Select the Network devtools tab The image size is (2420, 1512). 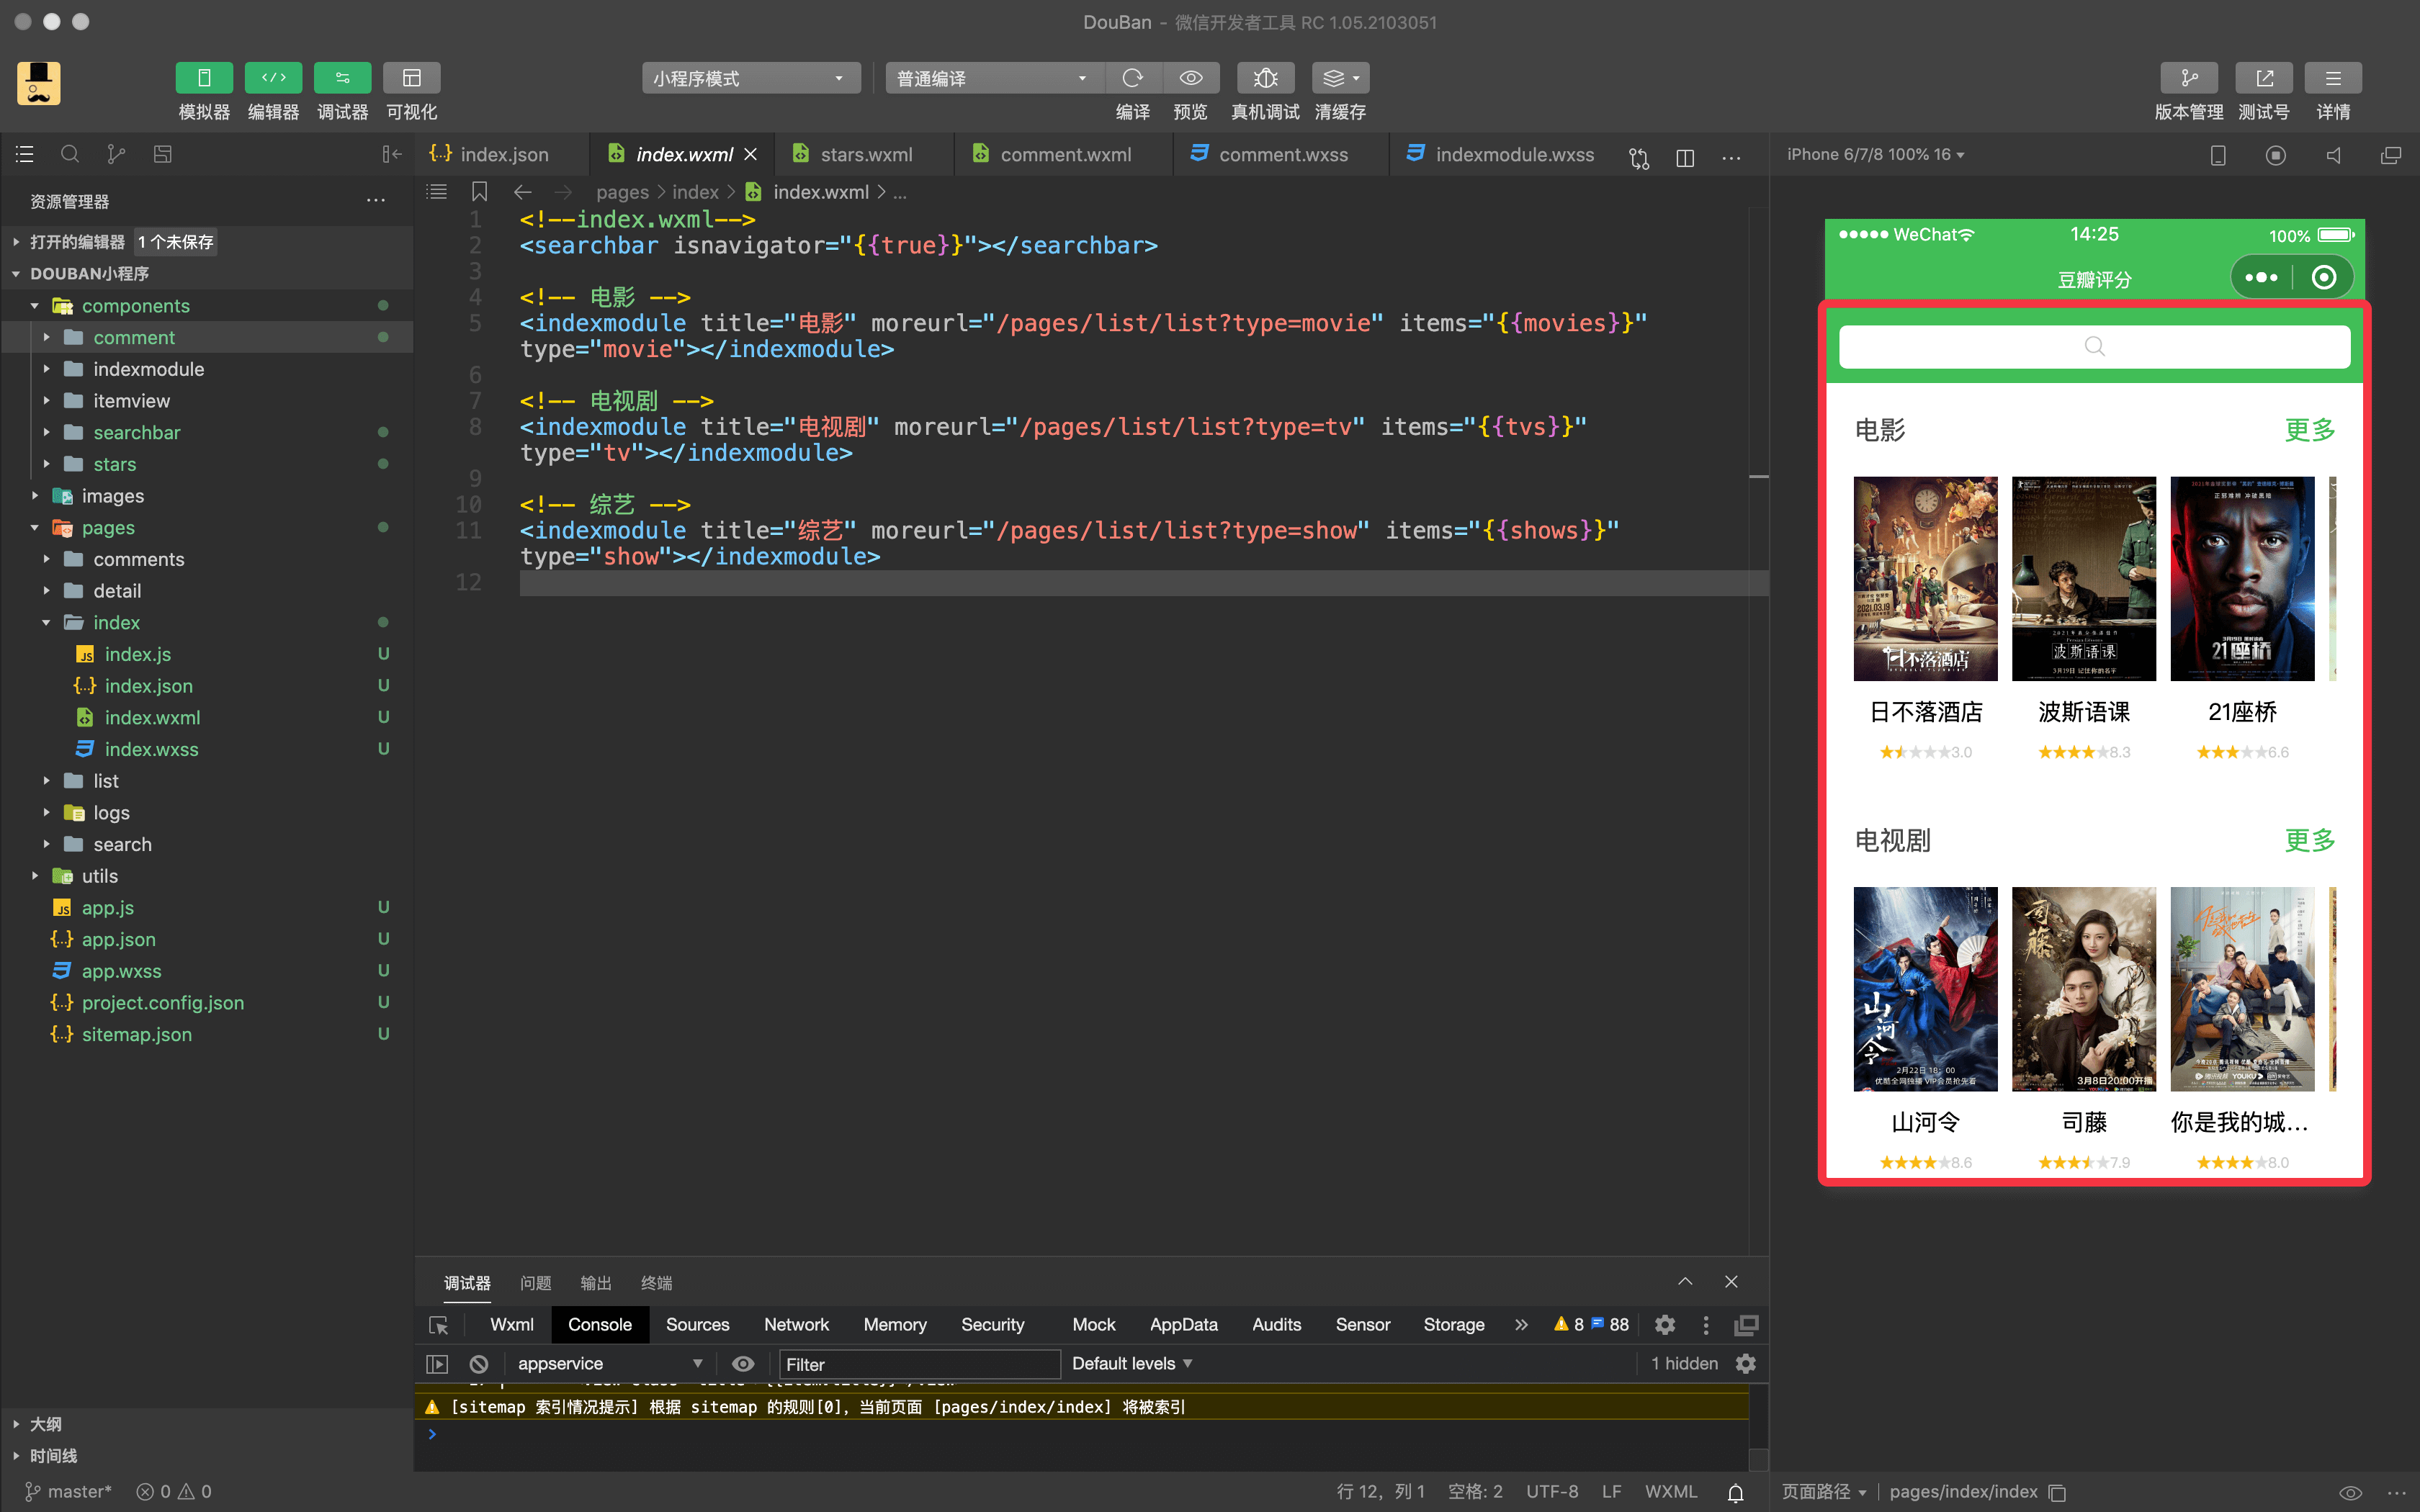click(x=797, y=1324)
